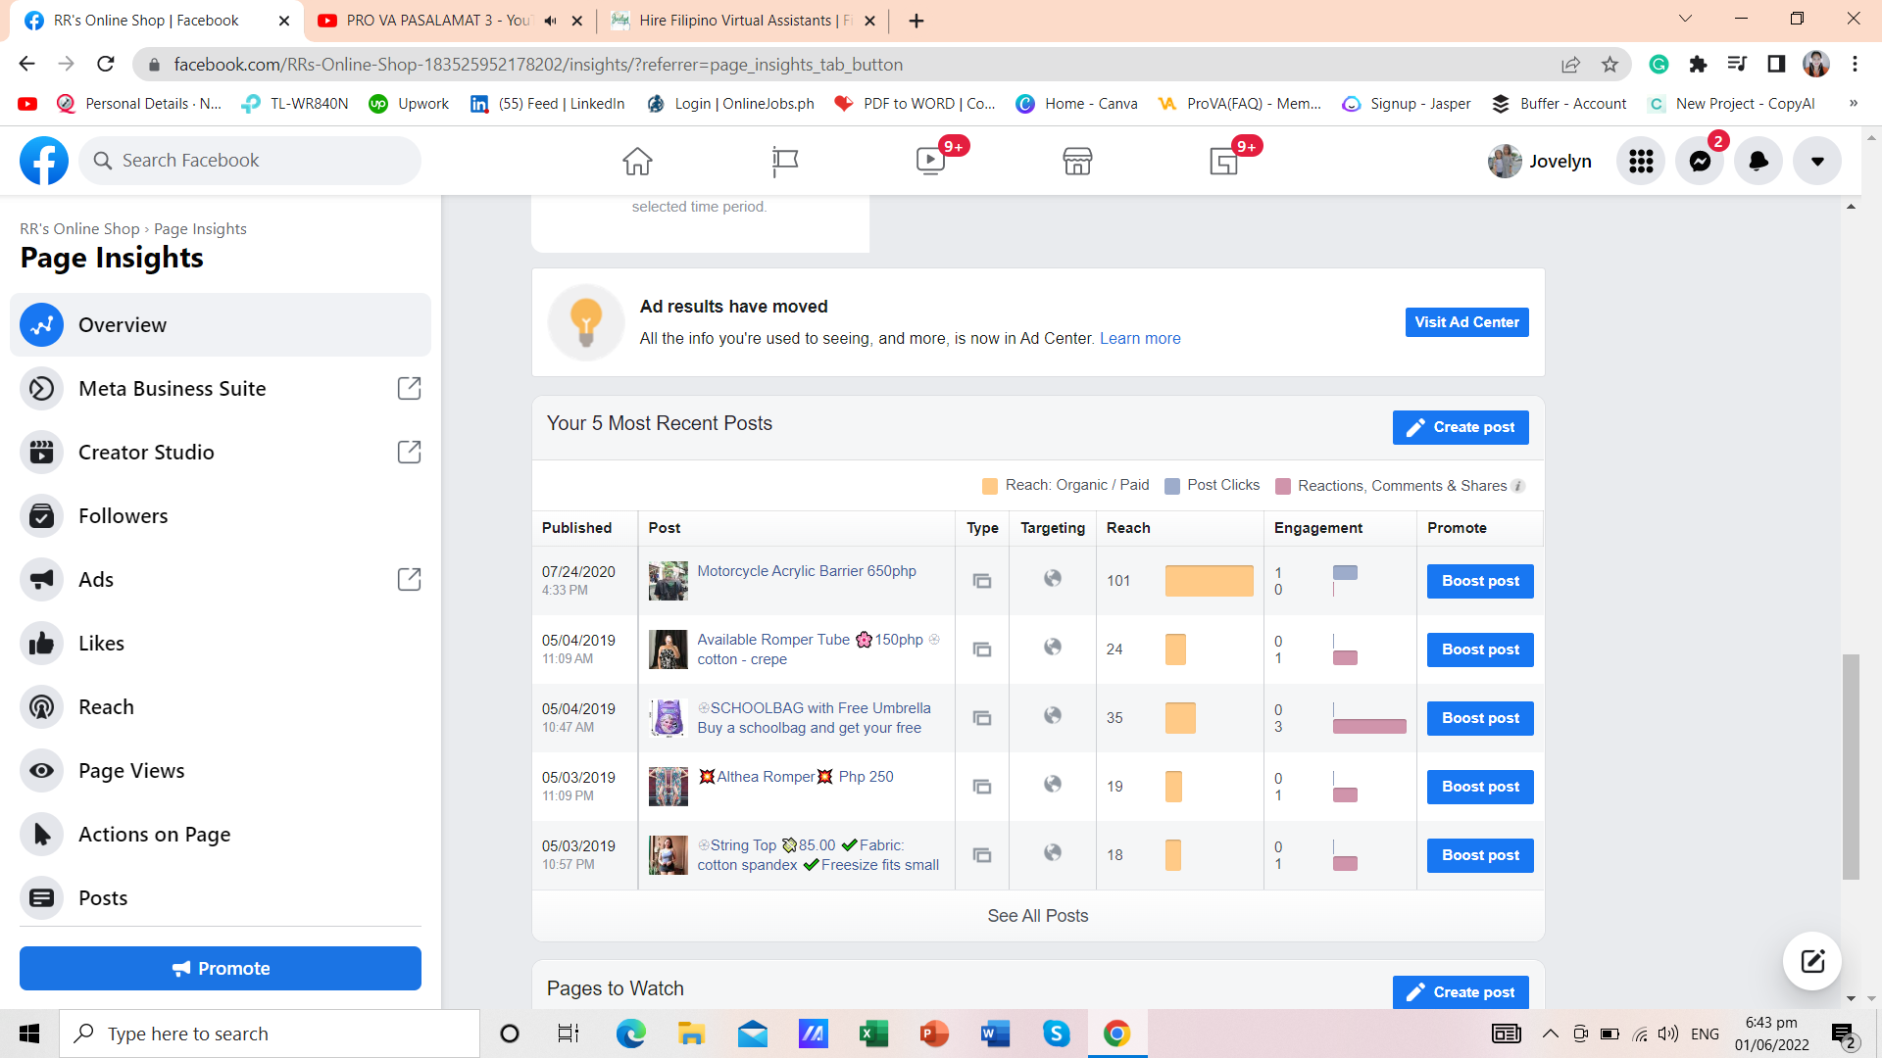Image resolution: width=1882 pixels, height=1058 pixels.
Task: Toggle the Chrome side panel icon
Action: point(1776,65)
